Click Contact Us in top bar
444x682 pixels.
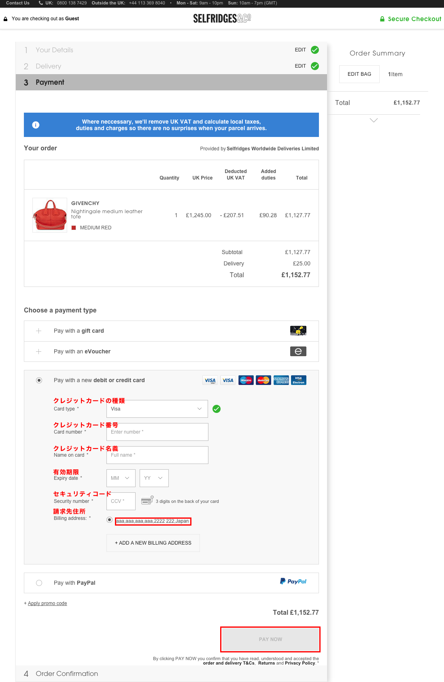(x=18, y=3)
